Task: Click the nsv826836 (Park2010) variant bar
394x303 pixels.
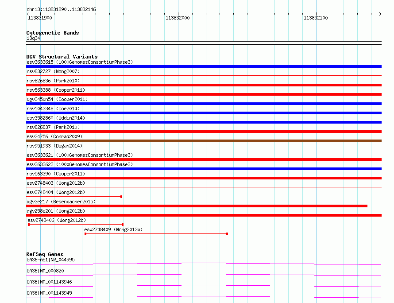Action: pyautogui.click(x=204, y=85)
